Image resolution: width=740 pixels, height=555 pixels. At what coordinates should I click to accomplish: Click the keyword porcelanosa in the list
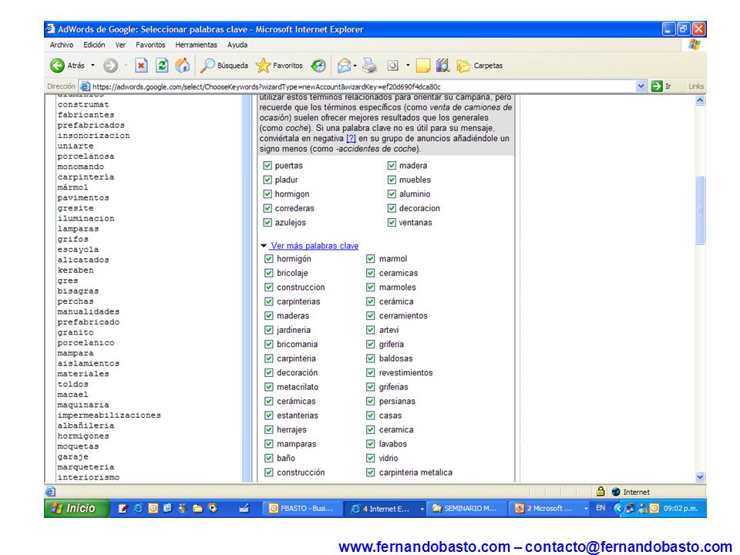86,156
